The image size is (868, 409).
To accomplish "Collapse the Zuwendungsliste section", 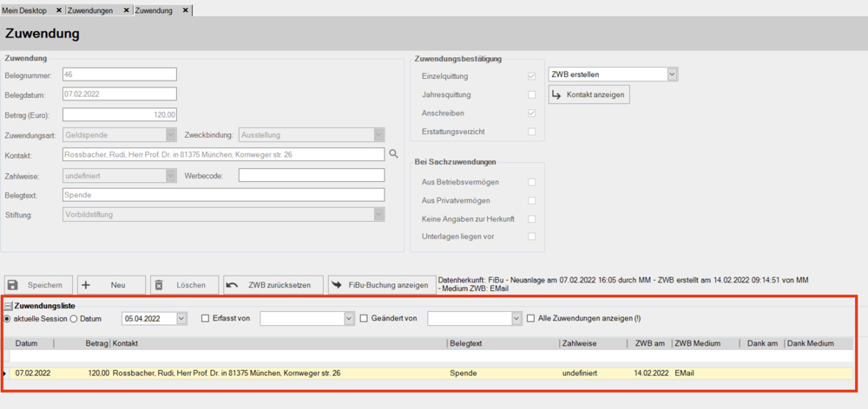I will 8,306.
